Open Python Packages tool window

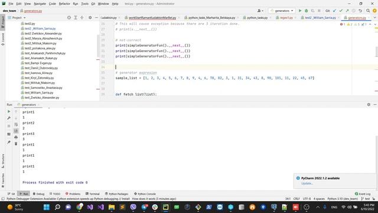116,193
